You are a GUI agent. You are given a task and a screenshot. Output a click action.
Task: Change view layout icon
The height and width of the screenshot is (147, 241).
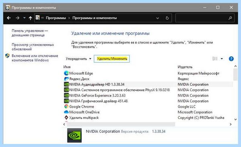pos(215,59)
